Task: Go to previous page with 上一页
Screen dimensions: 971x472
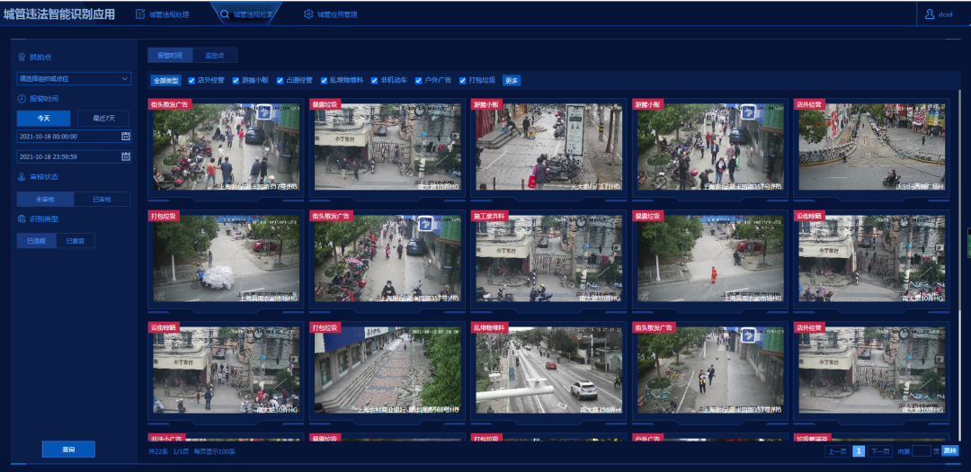Action: tap(837, 451)
